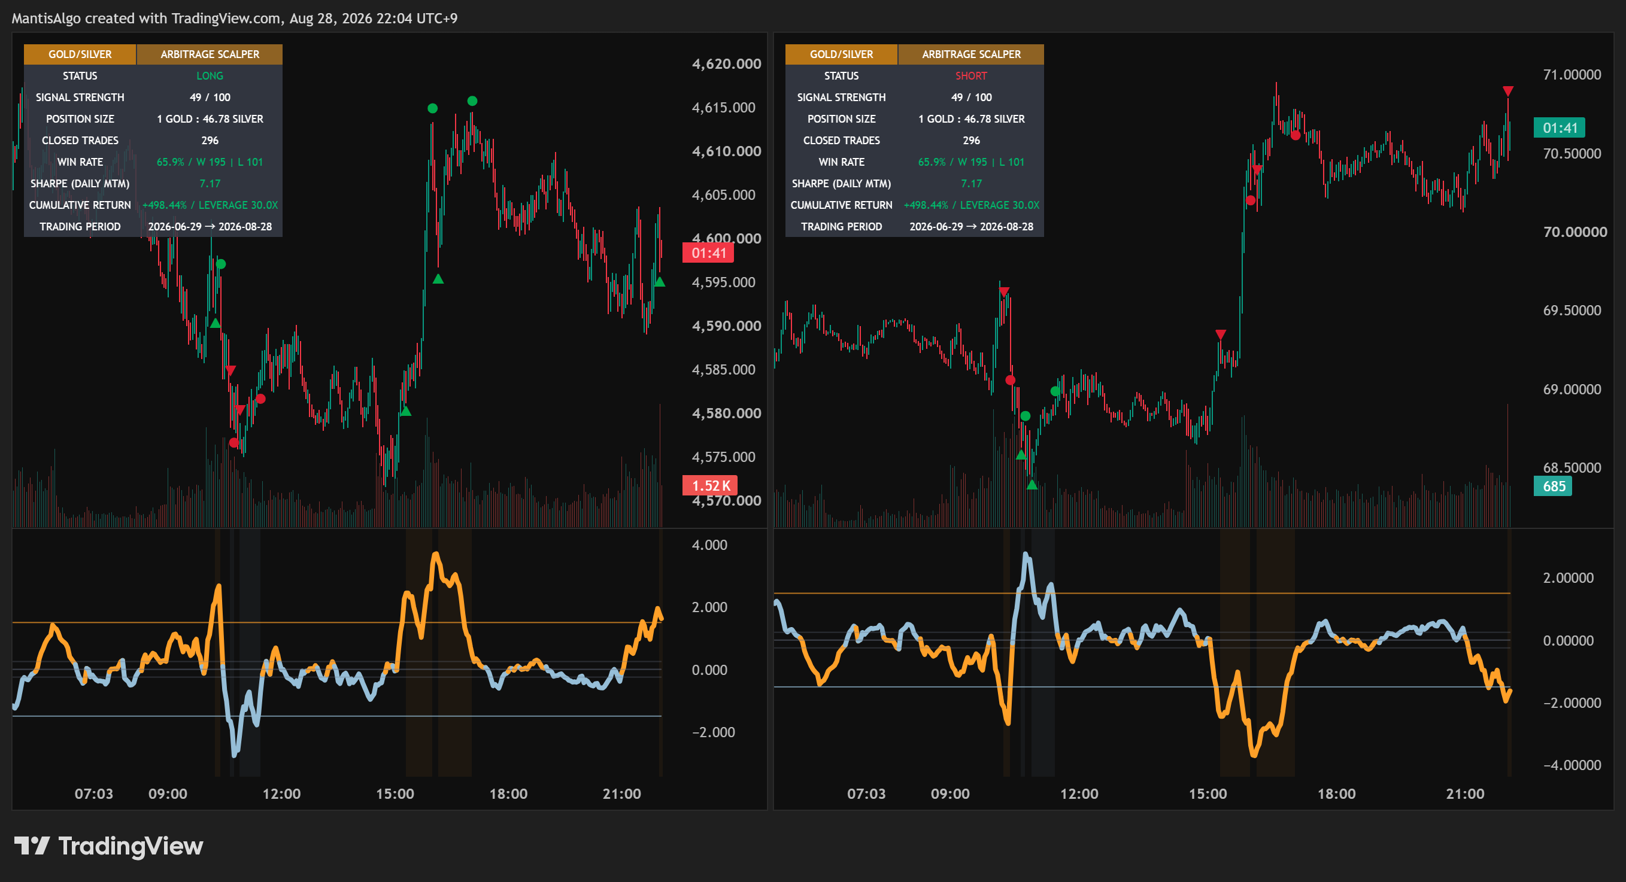Click 1 GOLD : 46.78 SILVER in silver chart table
The height and width of the screenshot is (882, 1626).
tap(971, 118)
